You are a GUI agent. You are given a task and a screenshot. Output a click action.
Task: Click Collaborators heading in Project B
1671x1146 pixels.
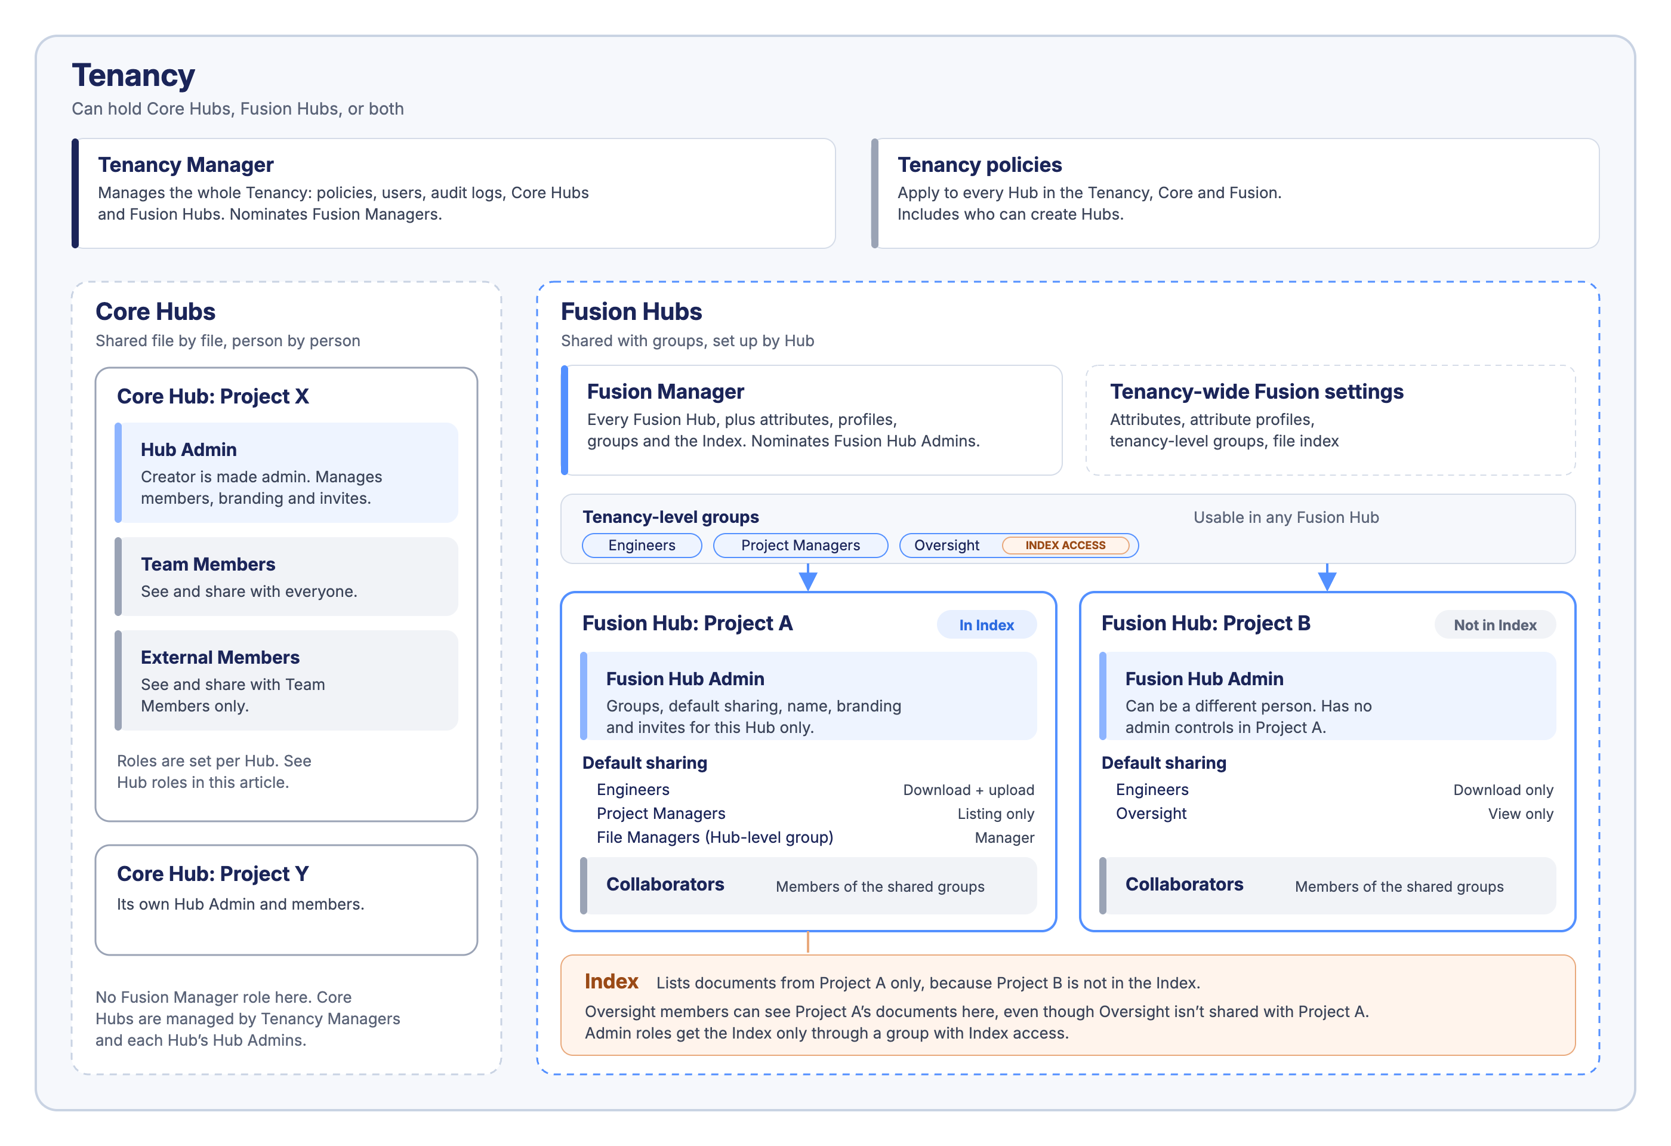point(1183,885)
